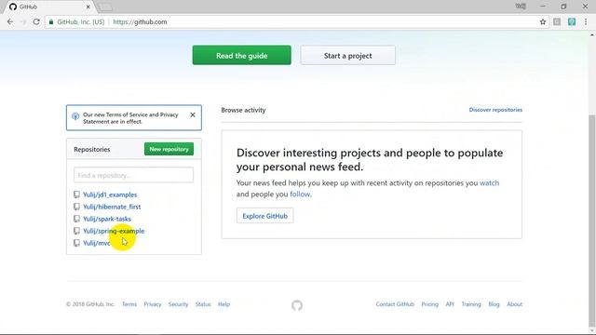The image size is (596, 335).
Task: Click Start a project
Action: tap(347, 56)
